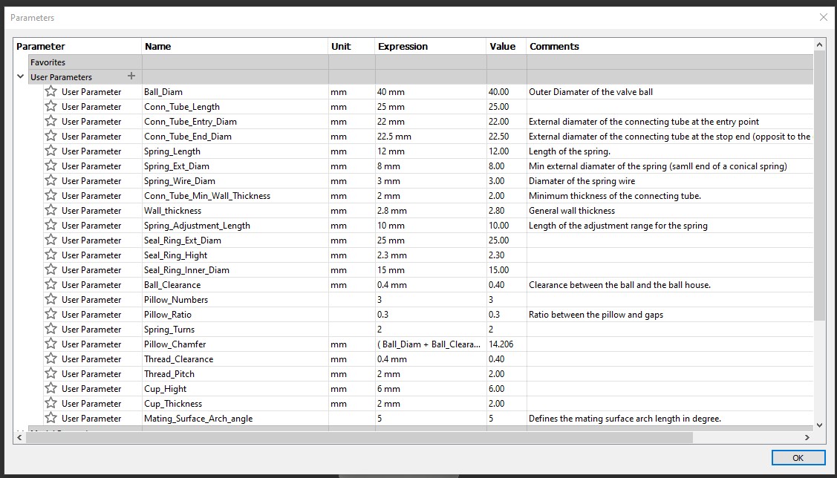
Task: Click the horizontal scrollbar thumb
Action: click(x=359, y=437)
